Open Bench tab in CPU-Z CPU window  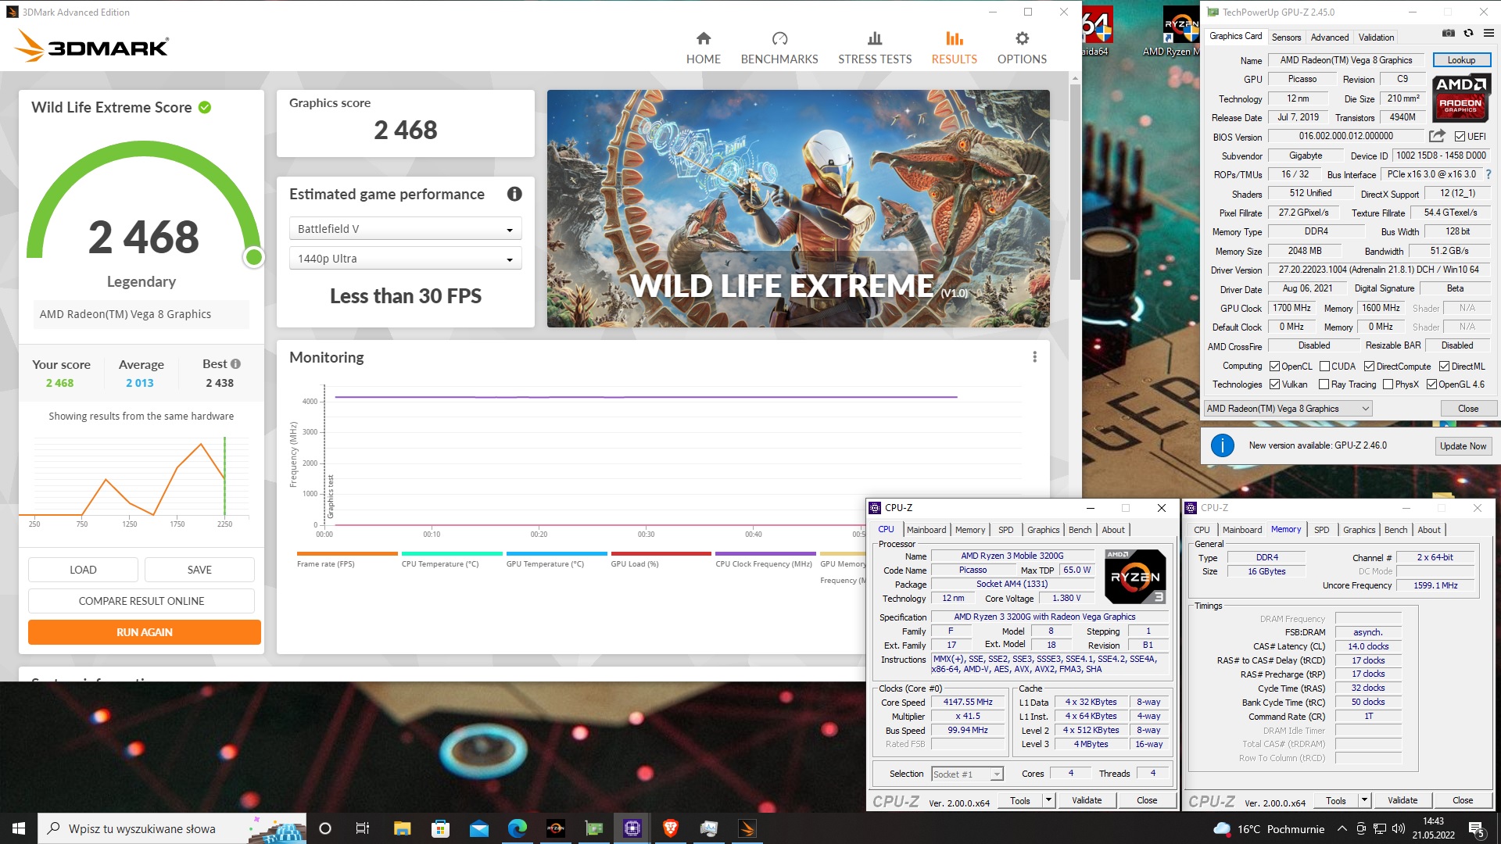point(1080,530)
